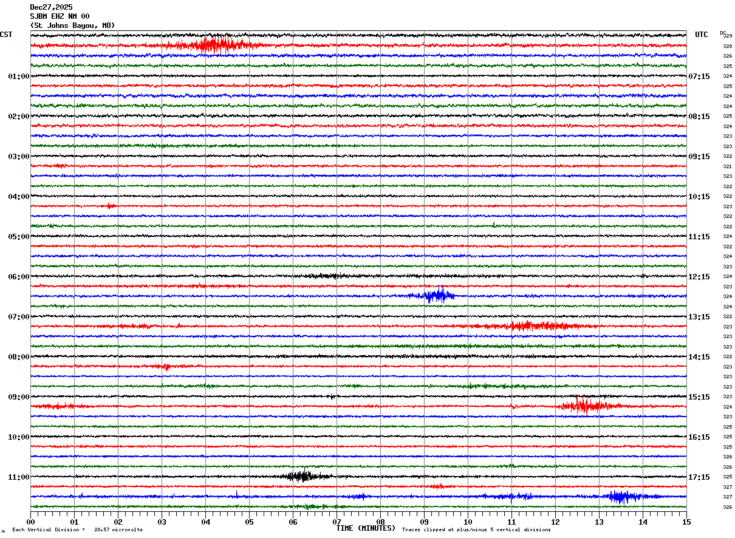Click the minute 05 tick label on bottom axis
Viewport: 735px width, 538px height.
pos(249,522)
